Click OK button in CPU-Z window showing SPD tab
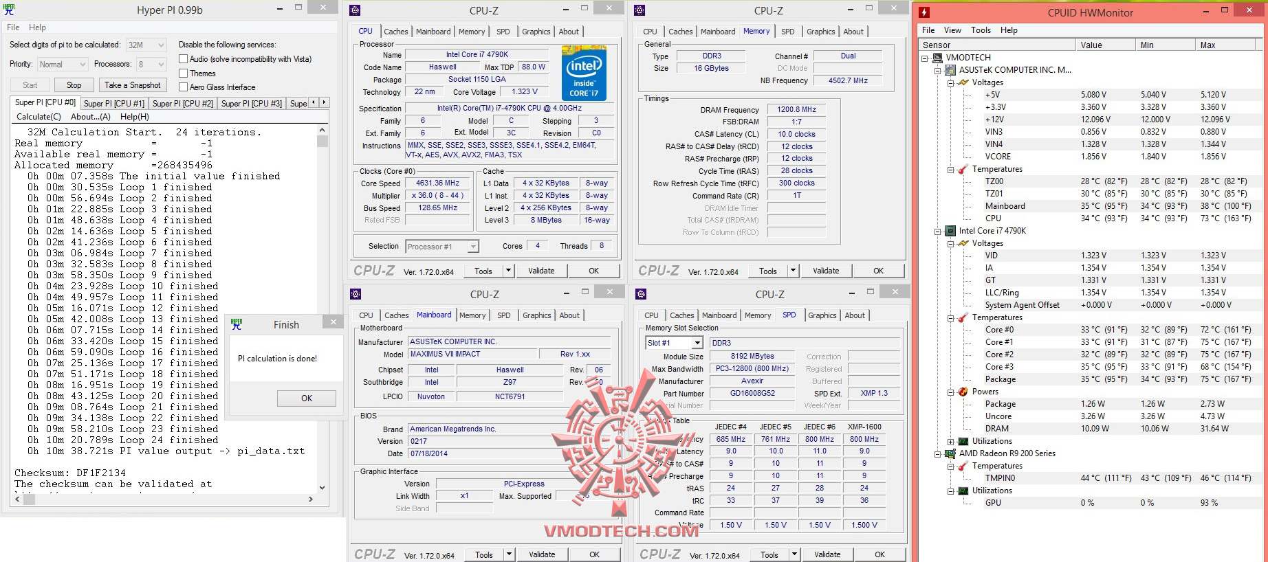This screenshot has width=1268, height=562. [880, 554]
